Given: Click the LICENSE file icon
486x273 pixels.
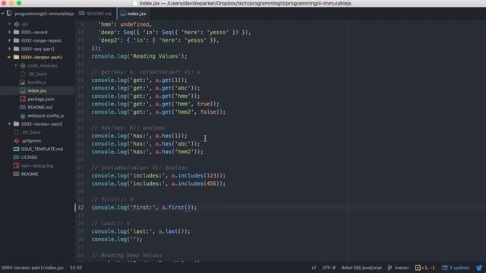Looking at the screenshot, I should pos(16,157).
